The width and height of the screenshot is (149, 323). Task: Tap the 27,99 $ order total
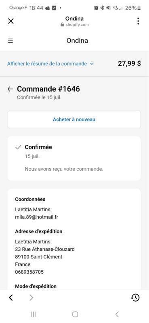(x=130, y=64)
